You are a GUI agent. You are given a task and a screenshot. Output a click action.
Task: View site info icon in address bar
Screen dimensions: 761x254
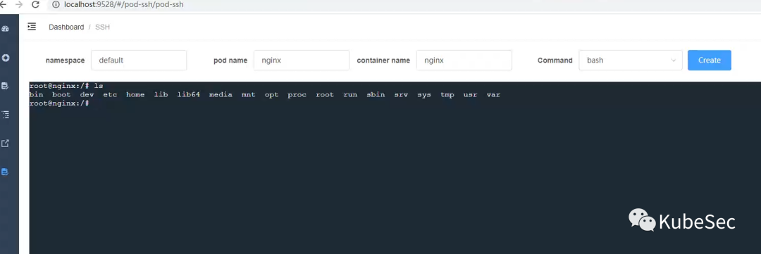(x=56, y=5)
